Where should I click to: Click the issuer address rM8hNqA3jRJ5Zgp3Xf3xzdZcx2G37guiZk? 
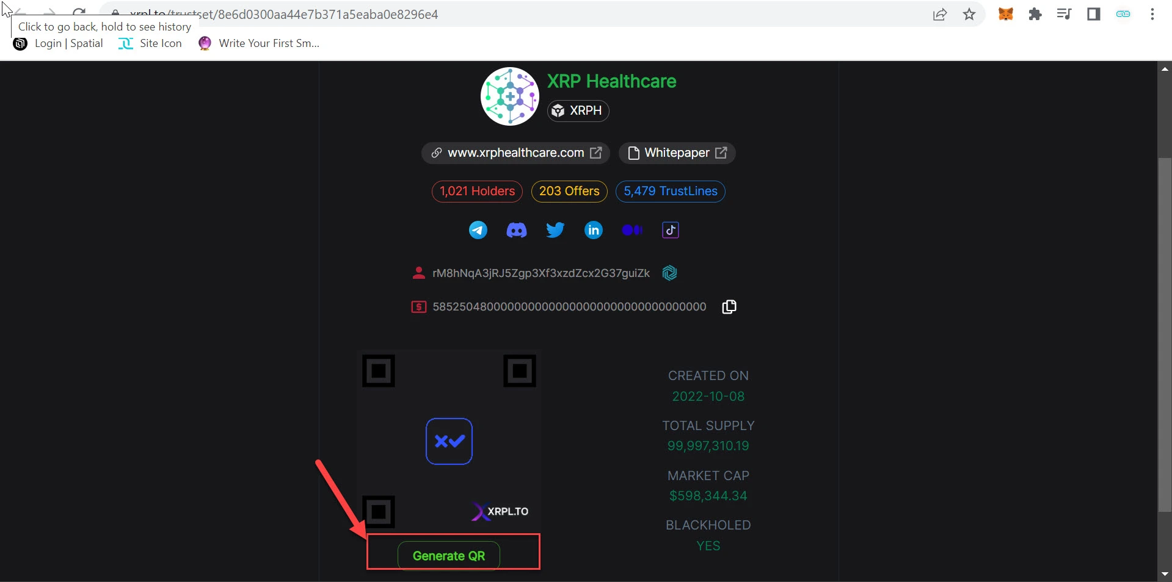541,273
